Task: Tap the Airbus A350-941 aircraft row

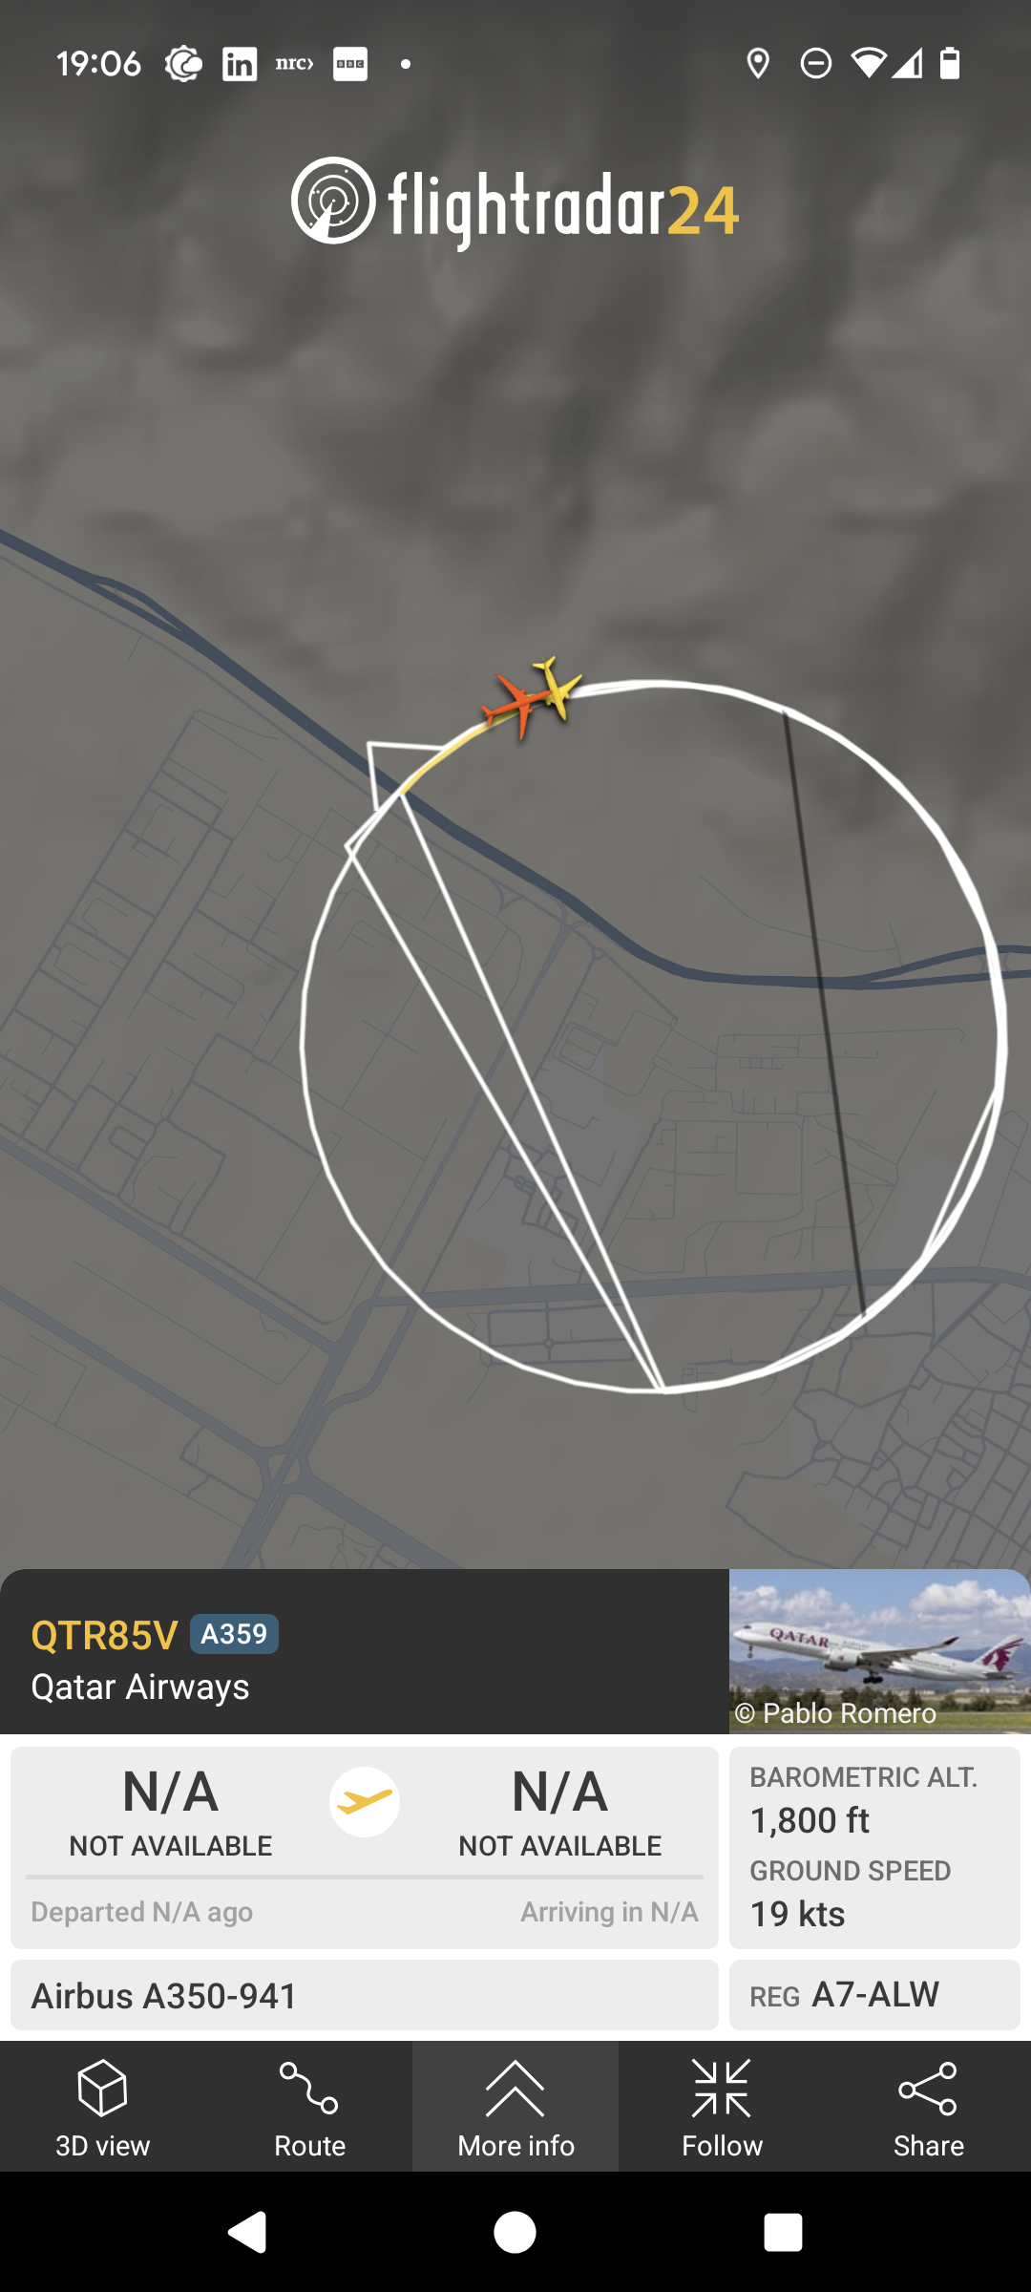Action: coord(365,1995)
